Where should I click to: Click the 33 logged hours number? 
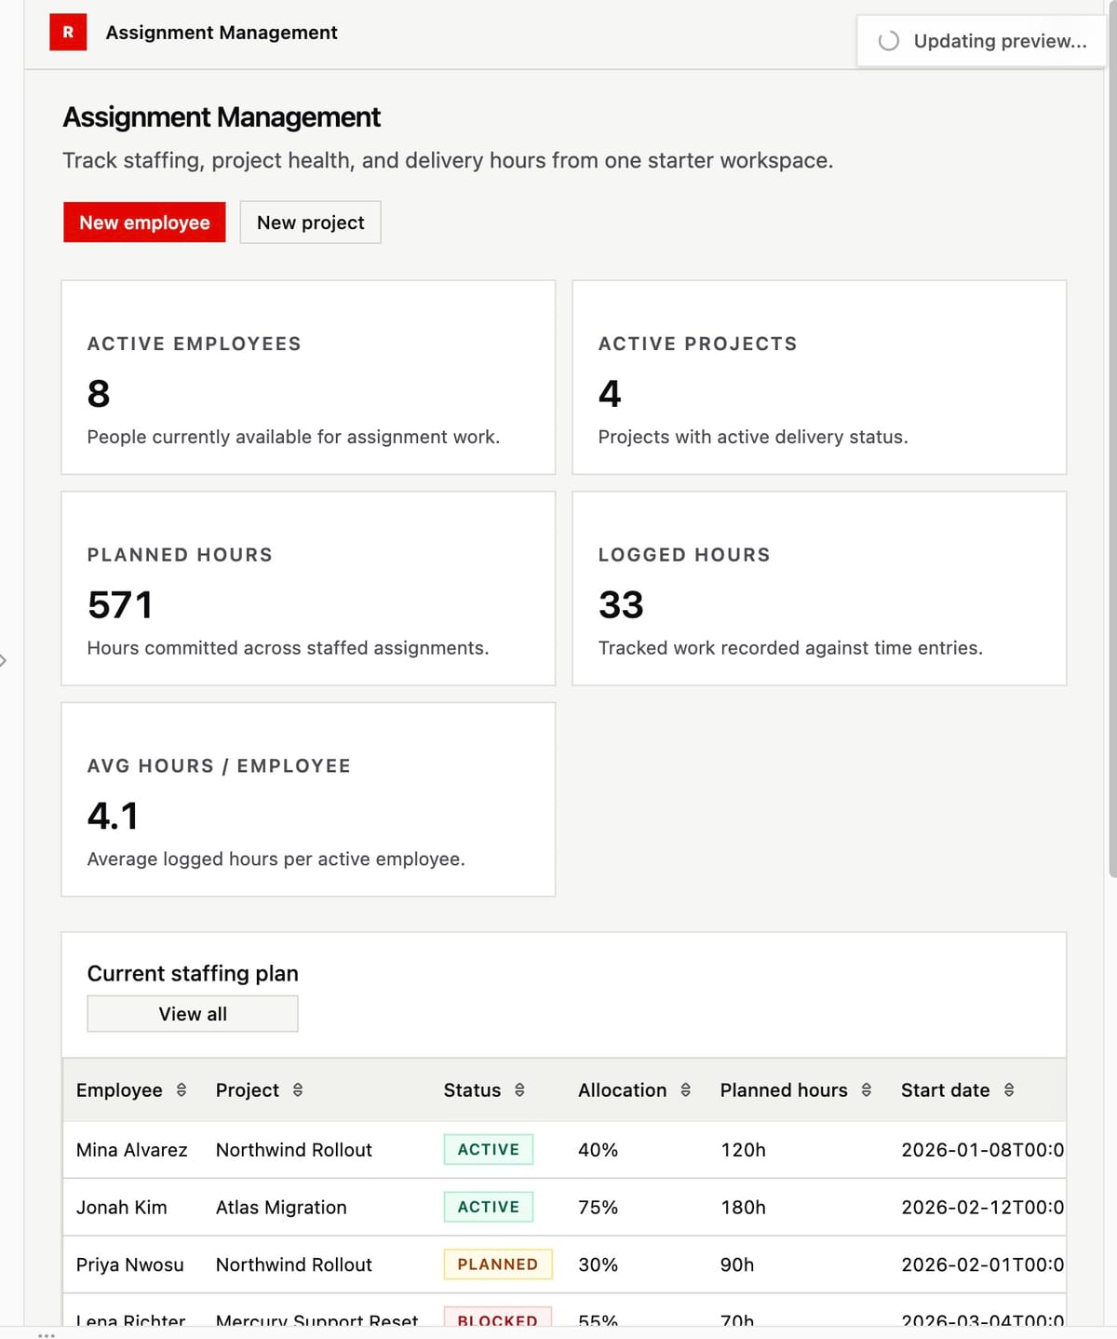pos(621,605)
